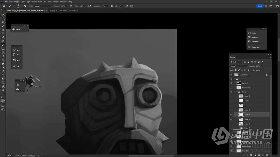Select the Type tool

click(x=3, y=75)
